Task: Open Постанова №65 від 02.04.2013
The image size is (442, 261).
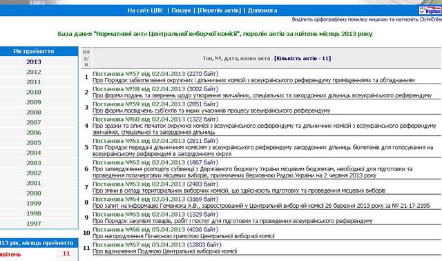Action: (x=139, y=215)
